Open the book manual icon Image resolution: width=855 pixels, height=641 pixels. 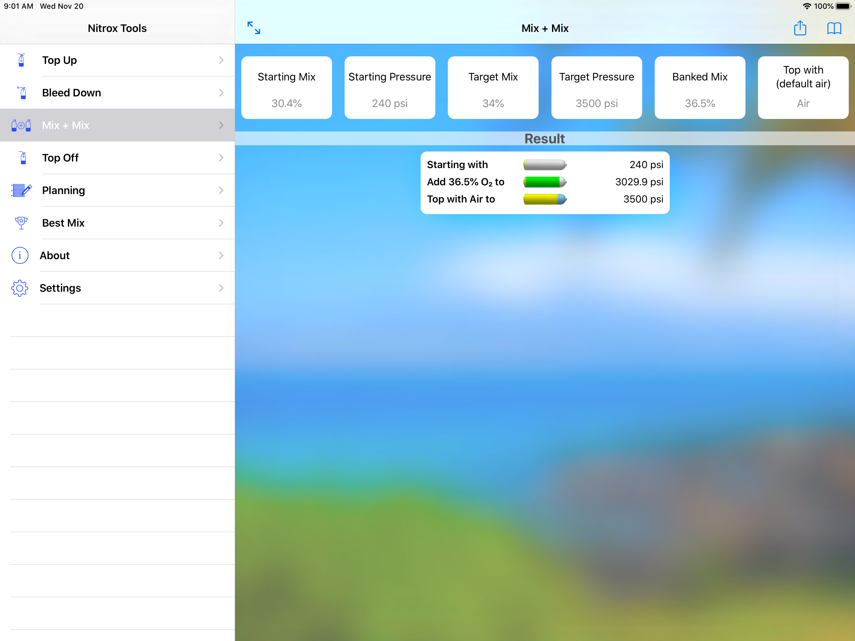point(834,28)
